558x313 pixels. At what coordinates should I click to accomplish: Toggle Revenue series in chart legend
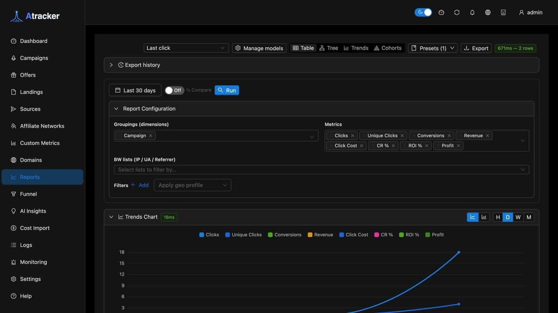coord(320,235)
